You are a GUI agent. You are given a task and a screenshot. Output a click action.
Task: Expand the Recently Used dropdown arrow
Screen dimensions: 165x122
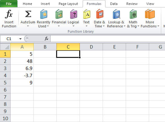click(48, 26)
